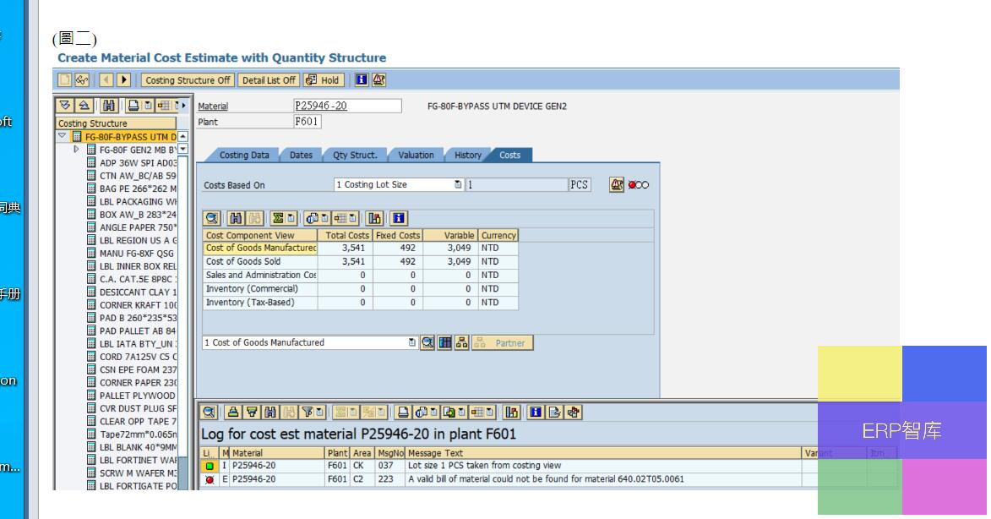This screenshot has height=519, width=991.
Task: Open the 1 Cost of Goods Manufactured dropdown
Action: [412, 342]
